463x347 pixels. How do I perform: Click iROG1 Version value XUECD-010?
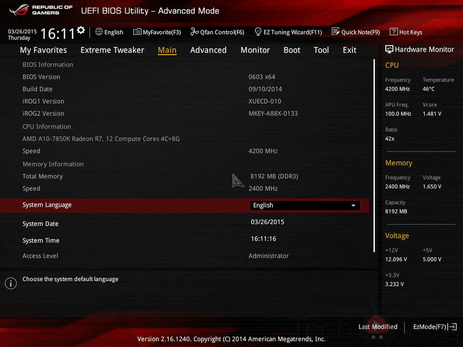[x=265, y=101]
